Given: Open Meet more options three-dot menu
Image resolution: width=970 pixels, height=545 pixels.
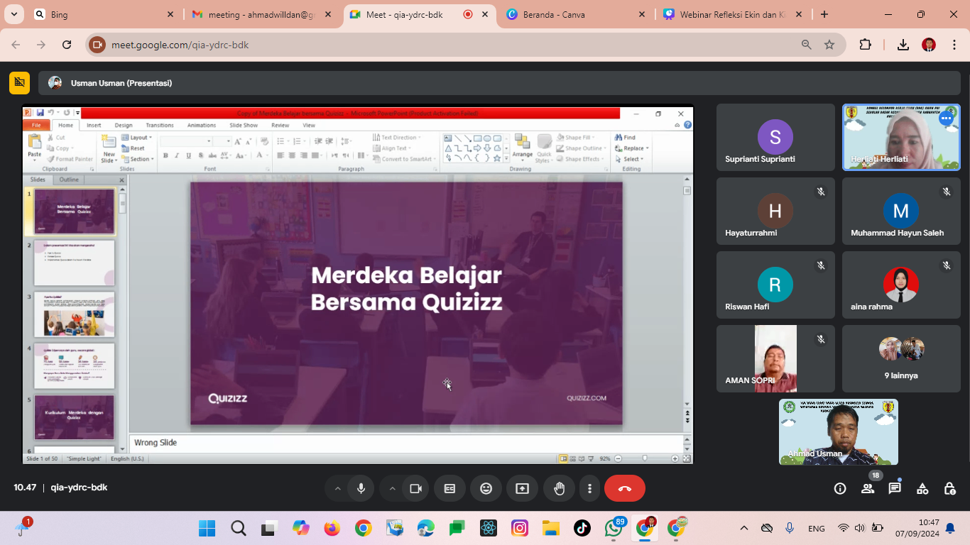Looking at the screenshot, I should [x=589, y=488].
